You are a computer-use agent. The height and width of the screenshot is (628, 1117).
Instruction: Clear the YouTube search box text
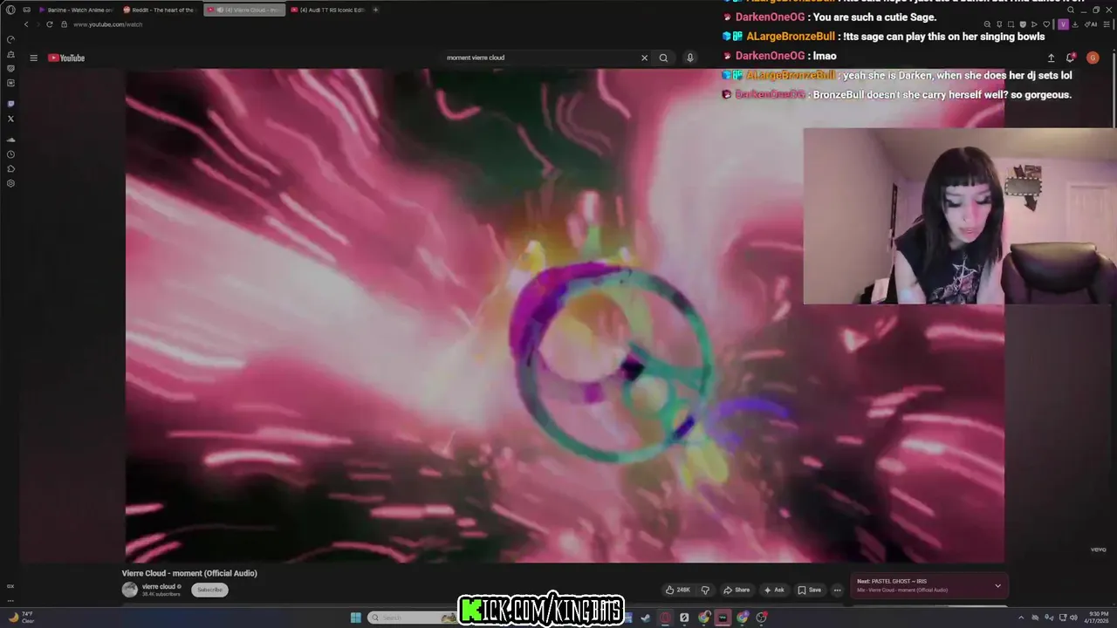tap(645, 58)
